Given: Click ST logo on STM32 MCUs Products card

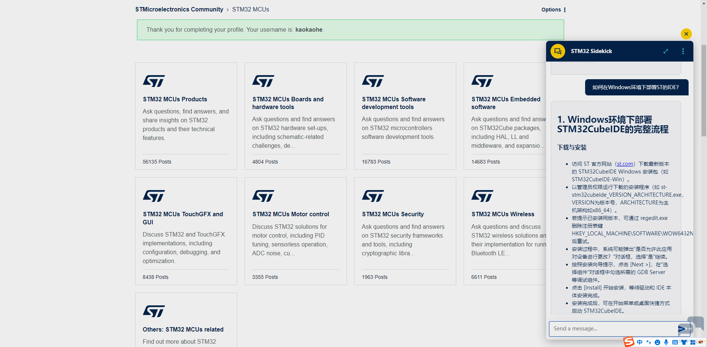Looking at the screenshot, I should 154,81.
